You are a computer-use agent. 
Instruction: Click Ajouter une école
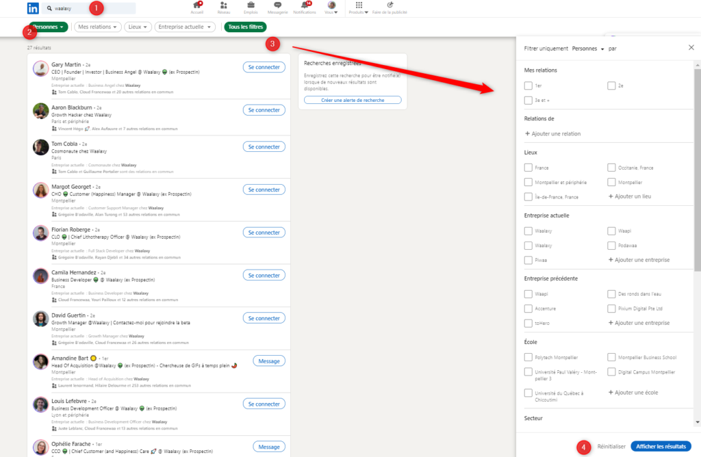[633, 392]
